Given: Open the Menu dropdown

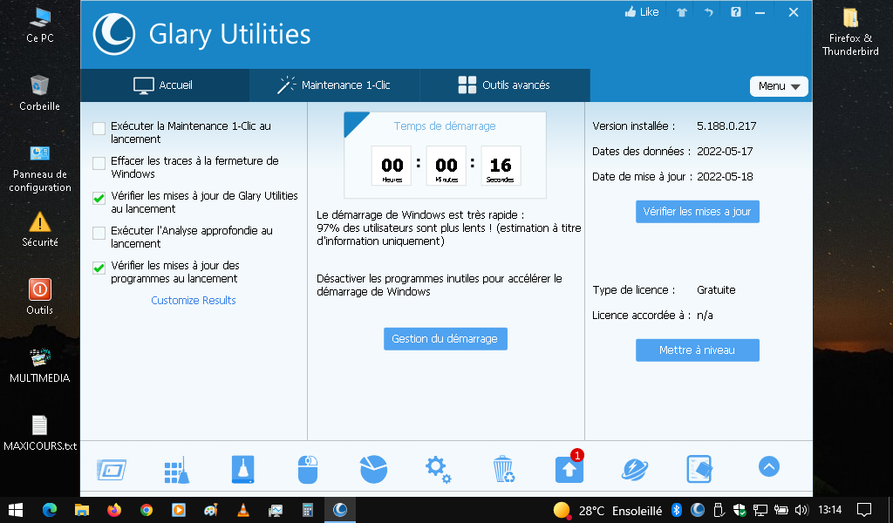Looking at the screenshot, I should (x=779, y=86).
